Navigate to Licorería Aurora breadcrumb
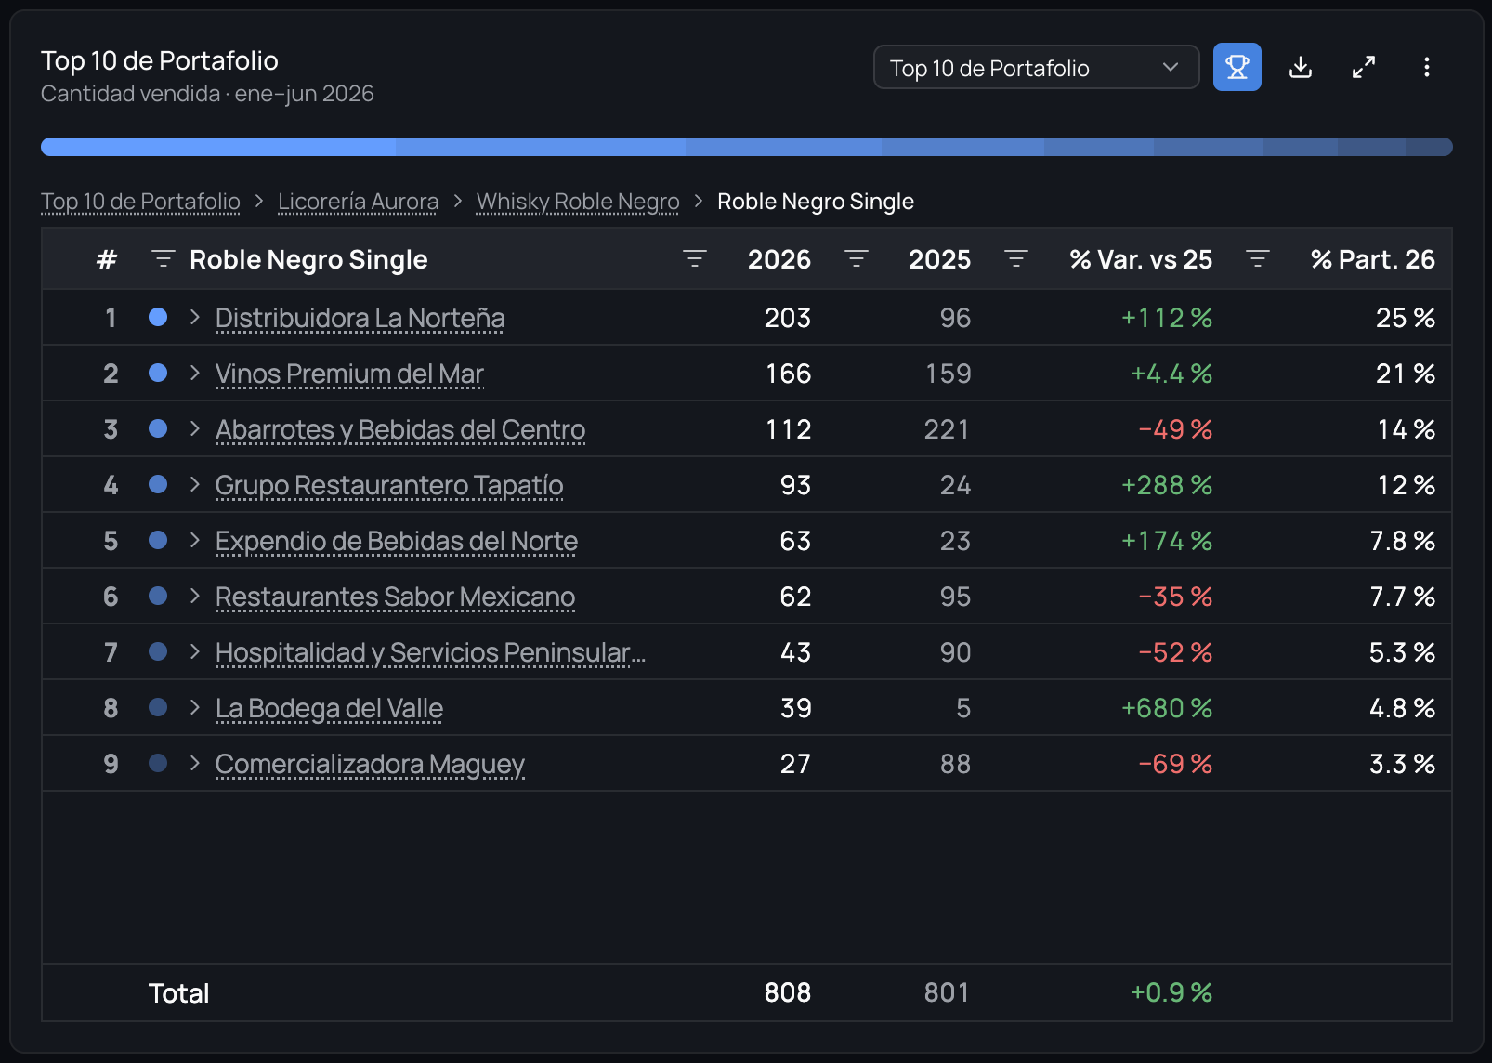The image size is (1492, 1063). pos(358,202)
